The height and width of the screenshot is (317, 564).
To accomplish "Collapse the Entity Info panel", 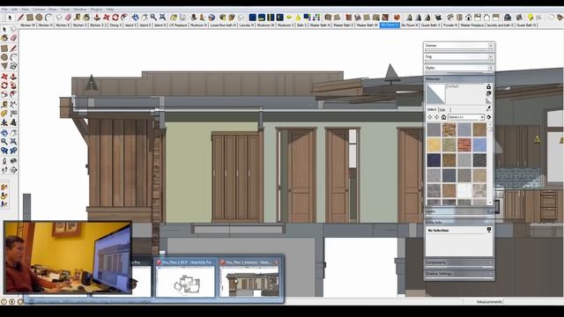I will [x=458, y=222].
